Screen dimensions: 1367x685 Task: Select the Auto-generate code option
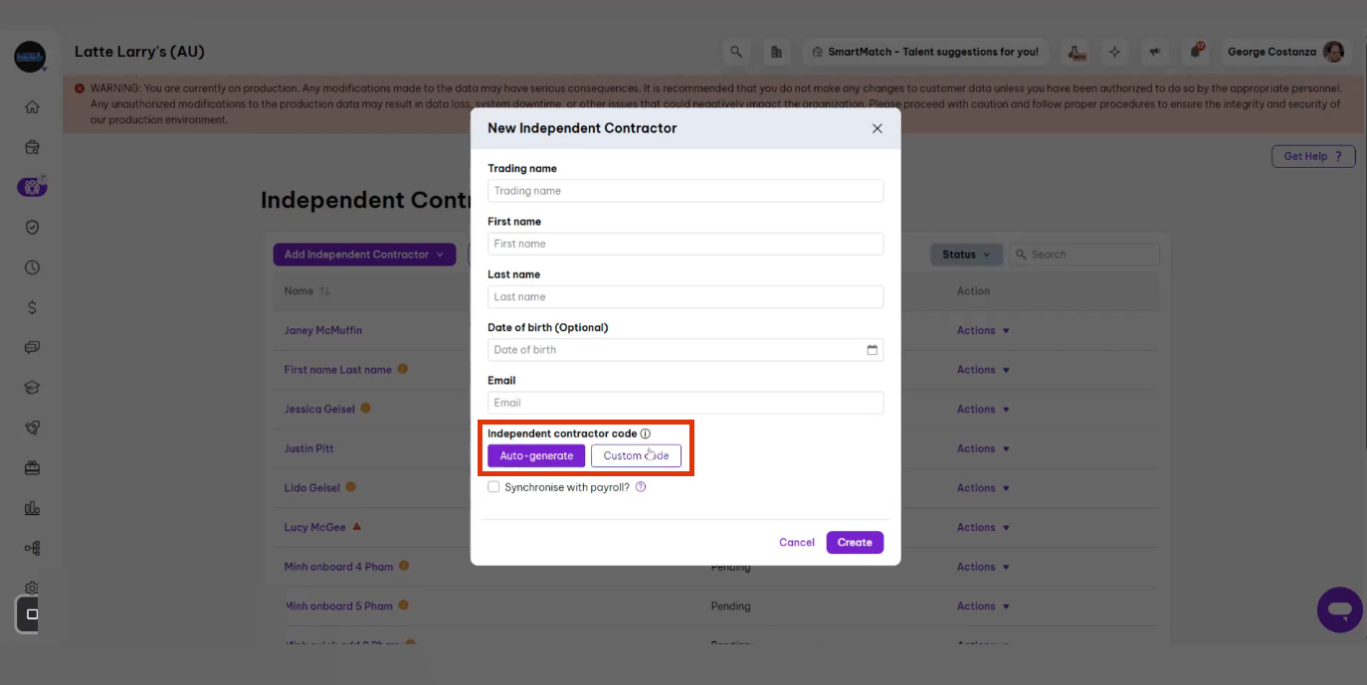tap(536, 455)
